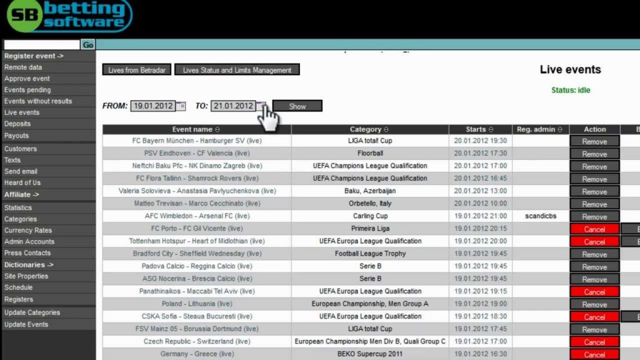
Task: Select Currency Rates in the sidebar
Action: click(x=28, y=231)
